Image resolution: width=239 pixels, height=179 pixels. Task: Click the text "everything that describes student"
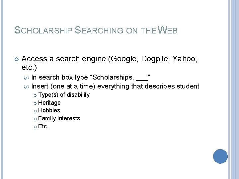tap(148, 87)
